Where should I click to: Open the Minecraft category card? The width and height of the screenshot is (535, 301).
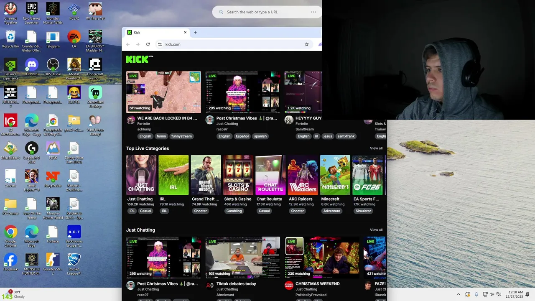(x=335, y=175)
